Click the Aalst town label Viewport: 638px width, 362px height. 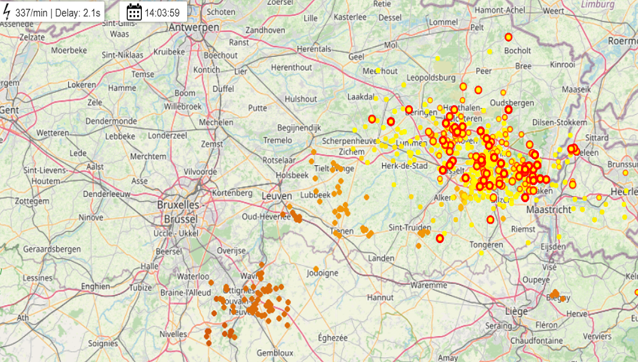95,167
